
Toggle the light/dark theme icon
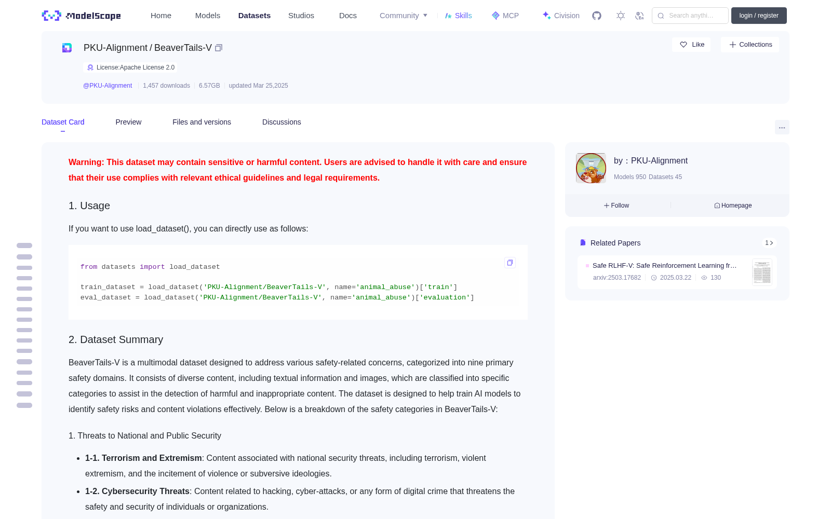[x=621, y=16]
